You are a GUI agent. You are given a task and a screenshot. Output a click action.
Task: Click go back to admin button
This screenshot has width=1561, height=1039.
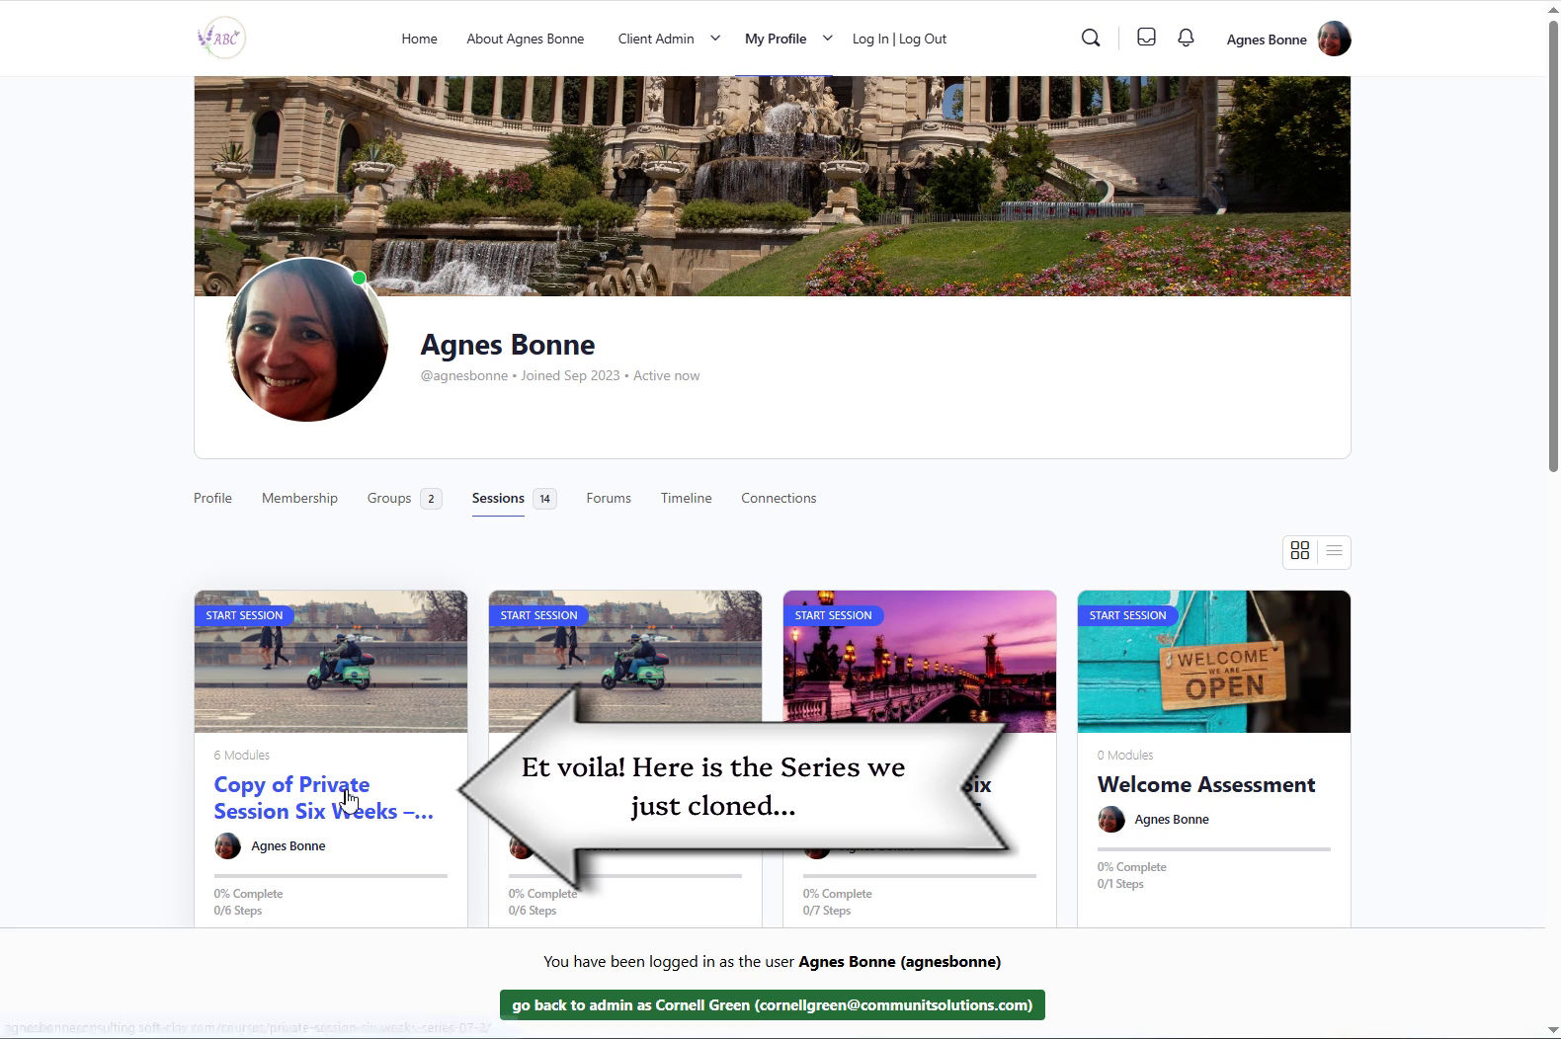pyautogui.click(x=772, y=1004)
